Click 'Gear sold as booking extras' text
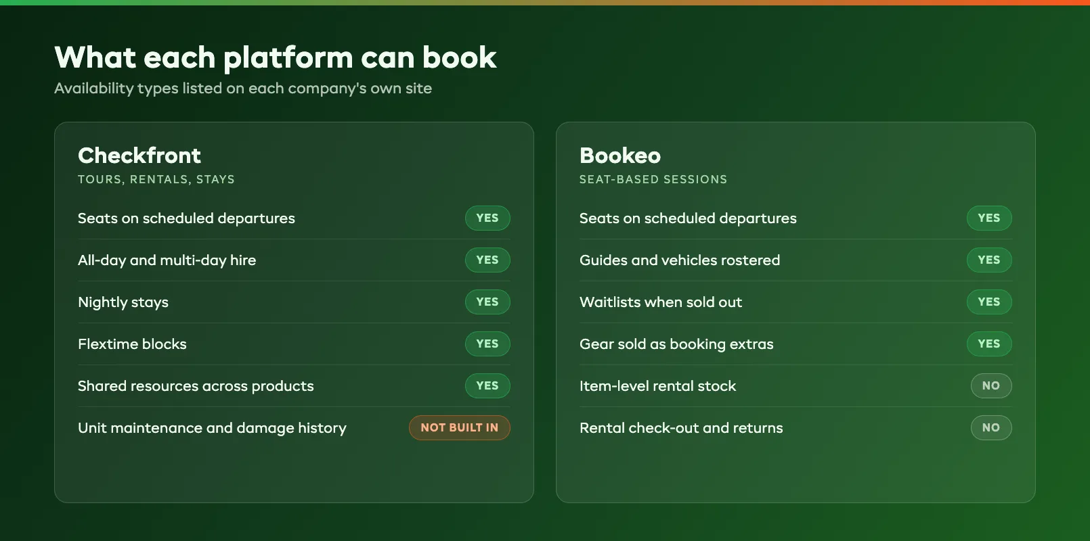Image resolution: width=1090 pixels, height=541 pixels. pos(676,344)
